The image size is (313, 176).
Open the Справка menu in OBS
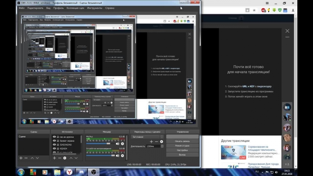coord(110,8)
